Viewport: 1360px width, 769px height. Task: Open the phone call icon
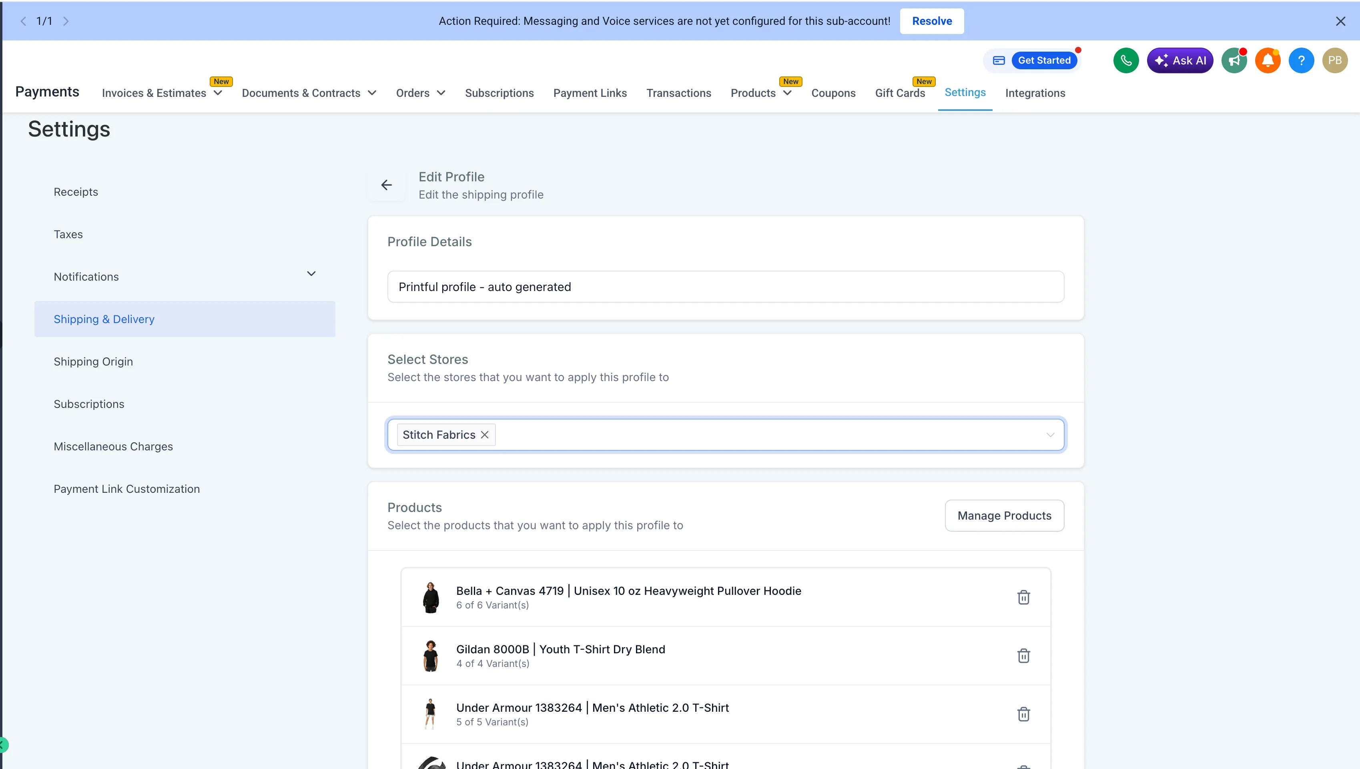coord(1125,60)
